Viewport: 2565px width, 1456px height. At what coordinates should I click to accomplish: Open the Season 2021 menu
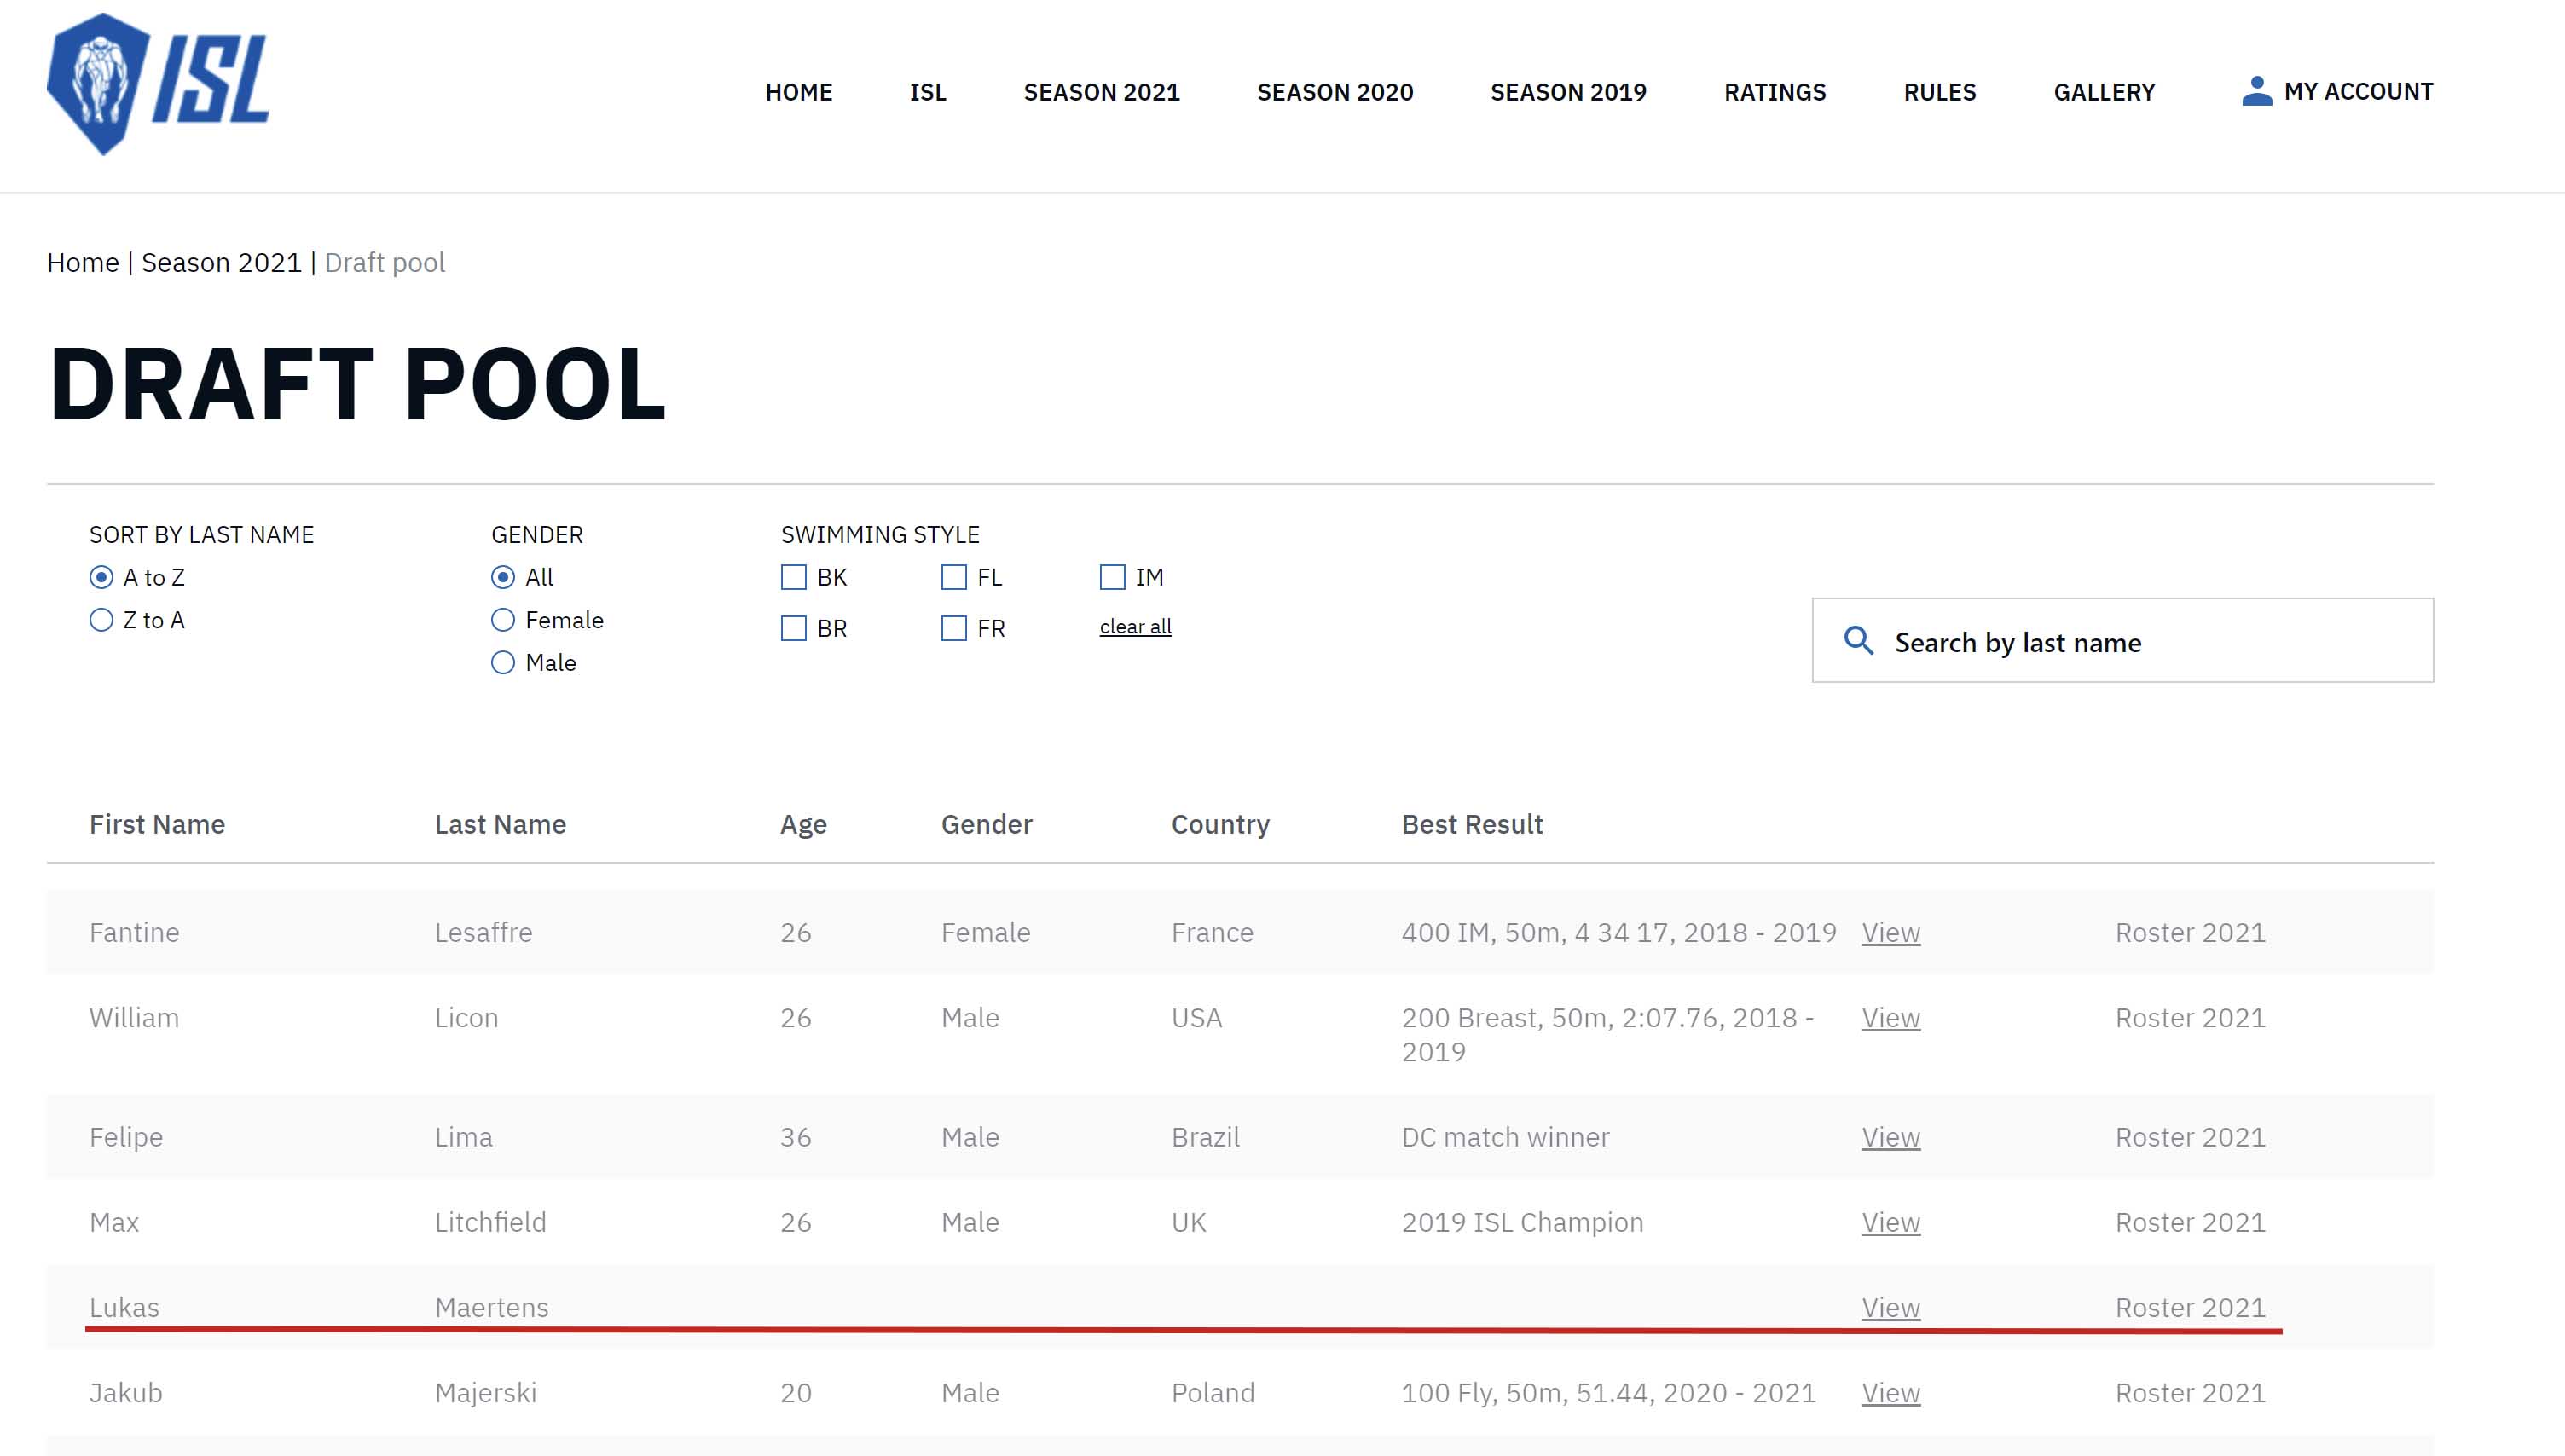coord(1101,92)
